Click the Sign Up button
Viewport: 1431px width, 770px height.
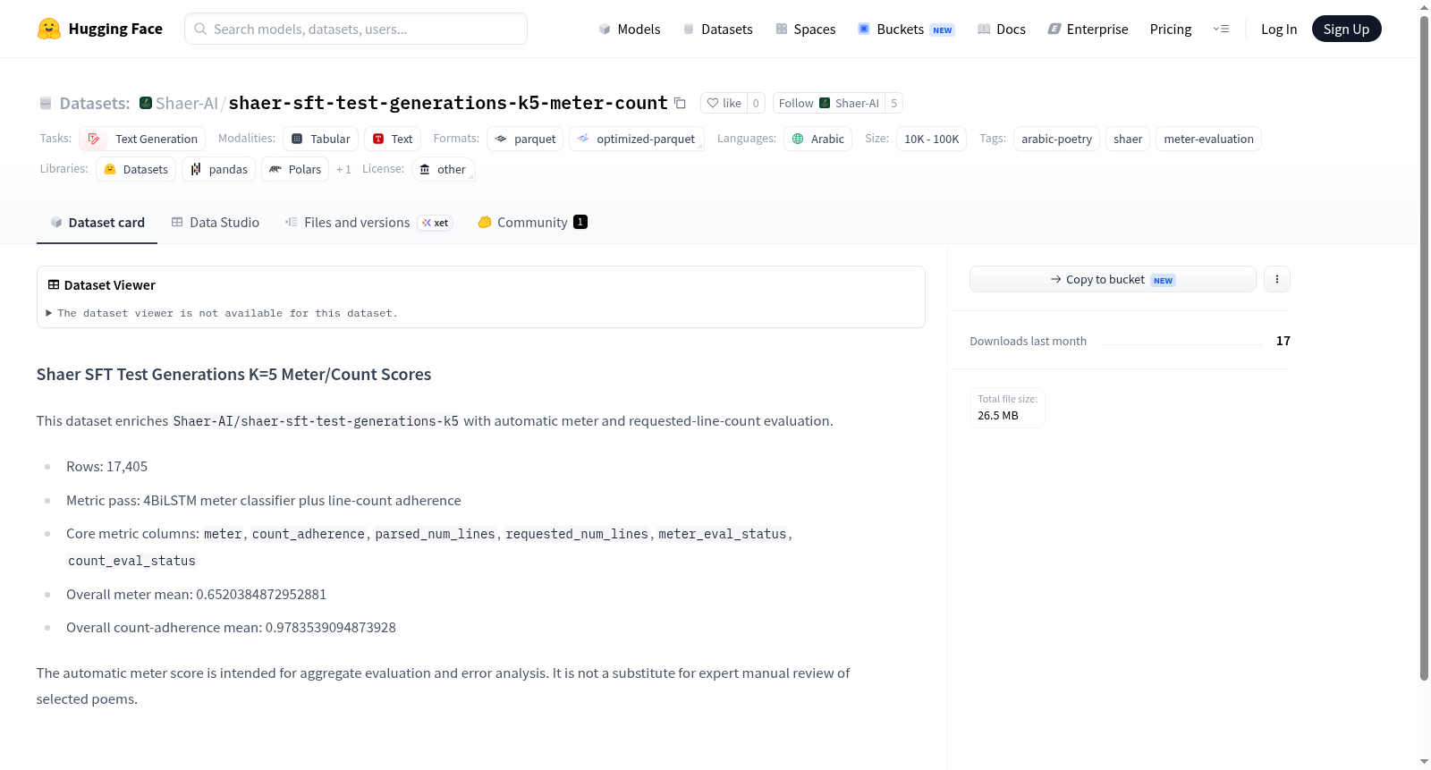click(x=1346, y=29)
